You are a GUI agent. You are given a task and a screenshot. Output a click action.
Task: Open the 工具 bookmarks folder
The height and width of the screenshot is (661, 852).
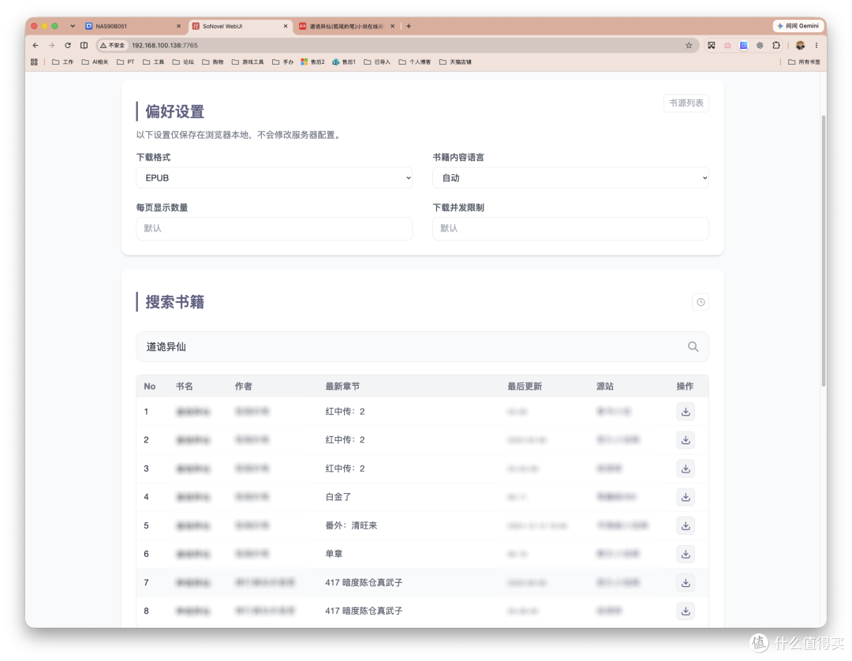coord(153,62)
